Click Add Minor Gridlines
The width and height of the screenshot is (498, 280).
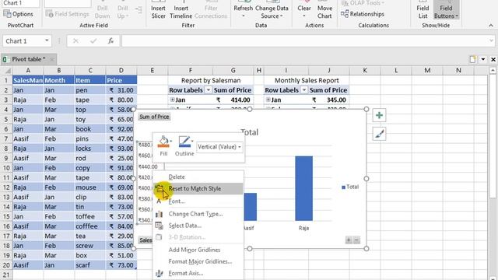point(195,250)
